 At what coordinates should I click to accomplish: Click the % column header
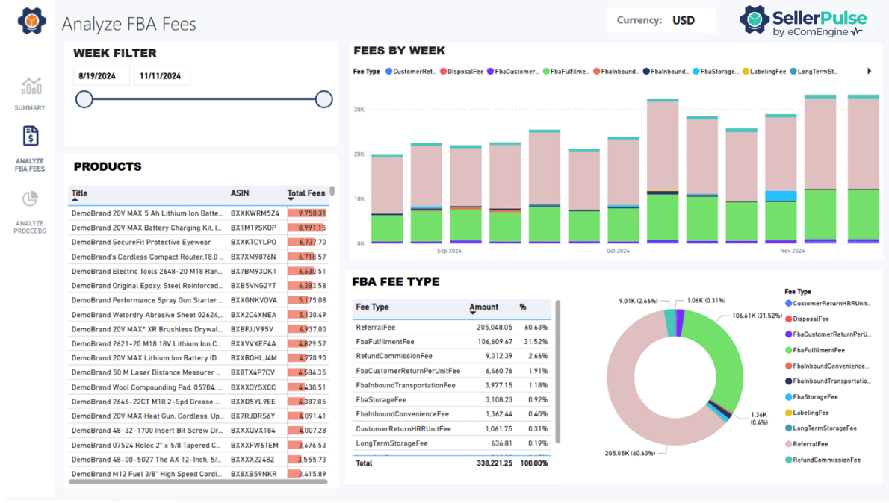coord(523,307)
